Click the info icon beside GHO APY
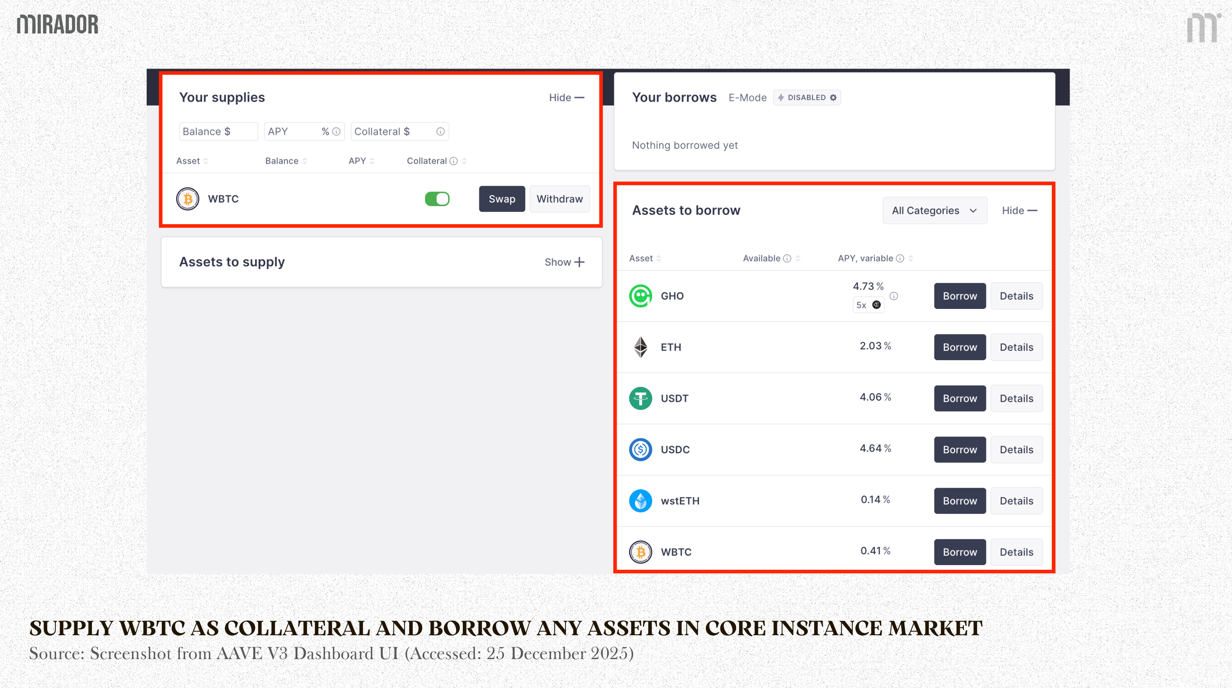The height and width of the screenshot is (688, 1232). [x=893, y=296]
